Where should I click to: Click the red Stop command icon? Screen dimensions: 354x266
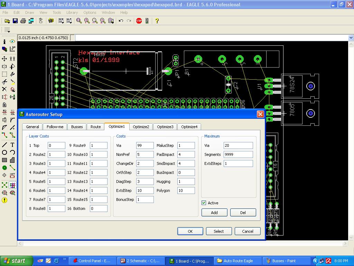coord(139,21)
